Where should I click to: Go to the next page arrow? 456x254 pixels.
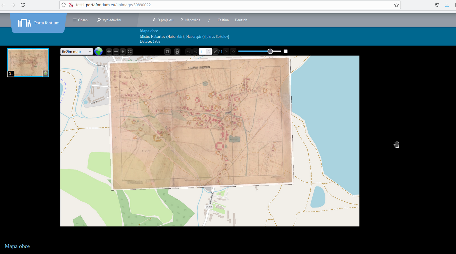[226, 51]
